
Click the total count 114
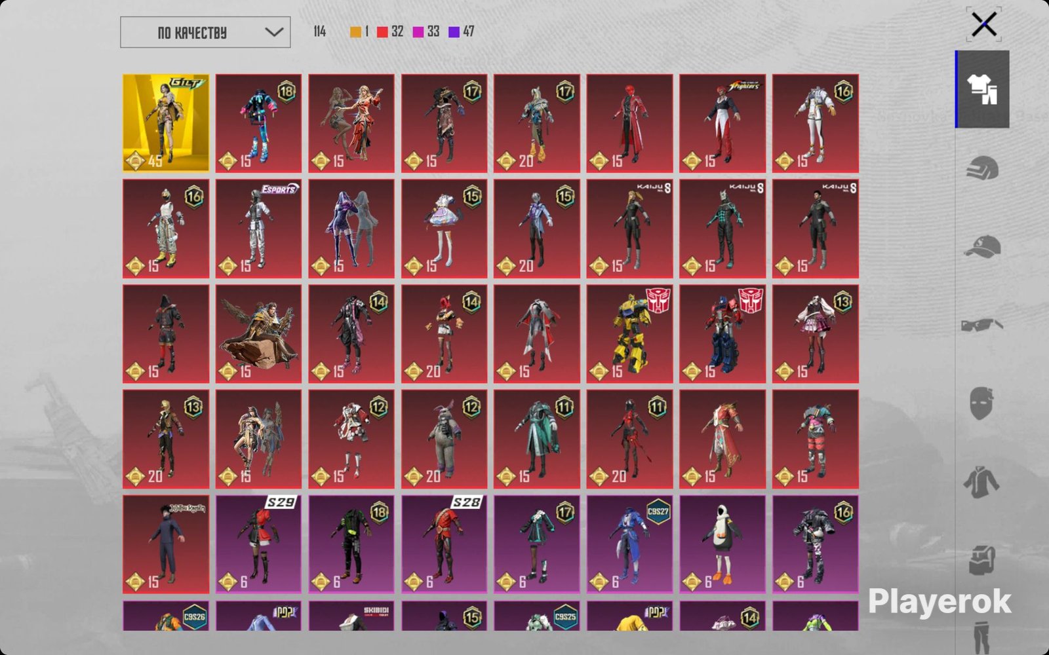[319, 31]
